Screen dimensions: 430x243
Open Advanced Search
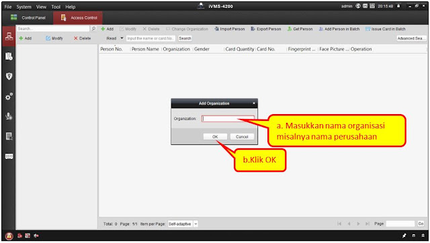tap(411, 38)
